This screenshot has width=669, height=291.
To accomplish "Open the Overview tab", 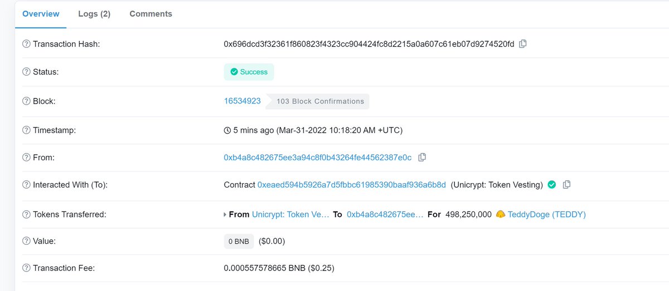I will pos(41,14).
